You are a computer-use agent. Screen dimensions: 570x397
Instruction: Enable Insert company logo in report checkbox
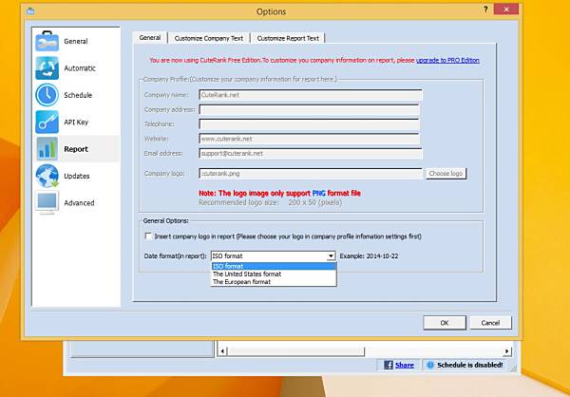(x=148, y=236)
